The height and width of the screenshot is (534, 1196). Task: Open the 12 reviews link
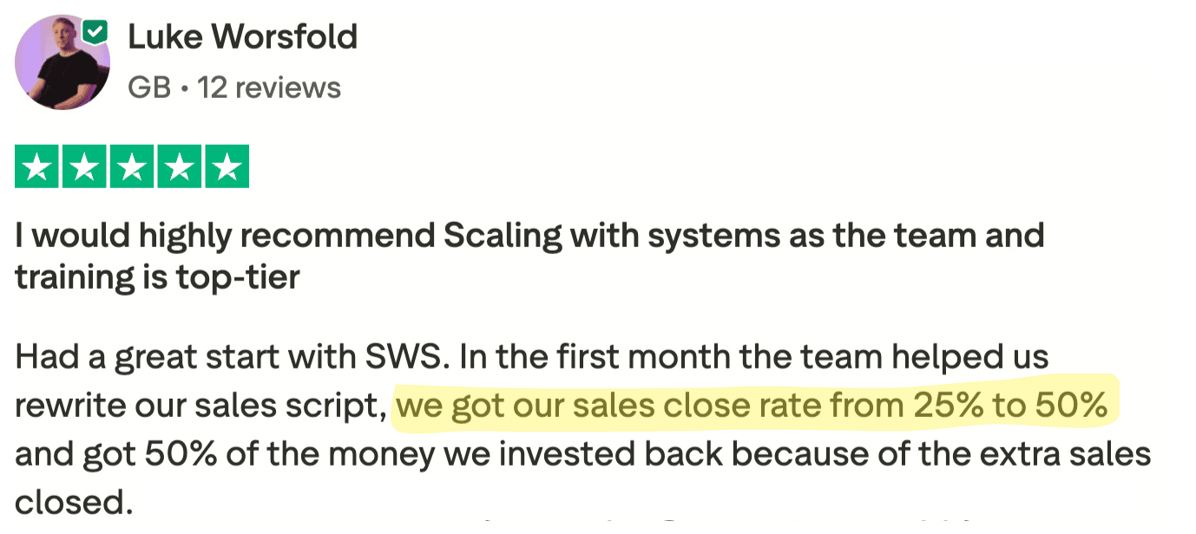(269, 88)
